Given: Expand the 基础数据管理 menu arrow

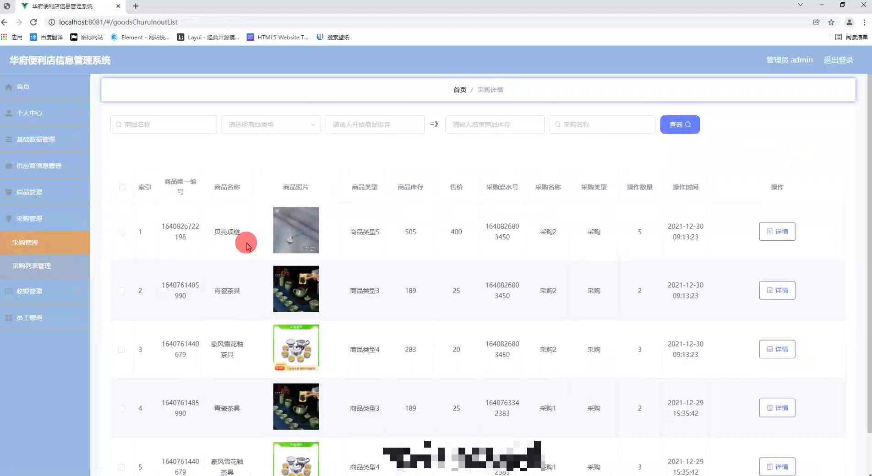Looking at the screenshot, I should pyautogui.click(x=78, y=140).
